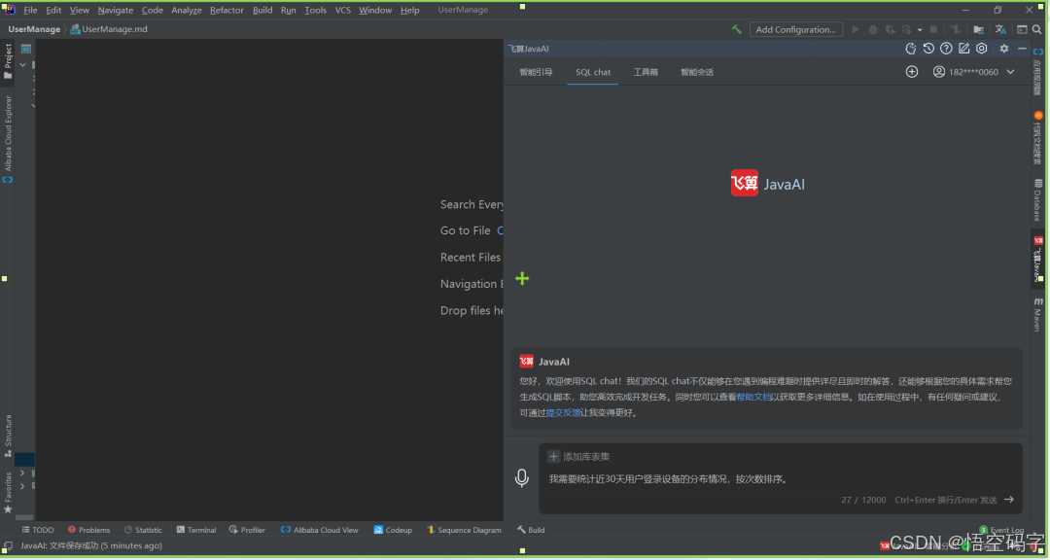Click the Debug bug icon in toolbar
Viewport: 1050px width, 560px height.
872,29
